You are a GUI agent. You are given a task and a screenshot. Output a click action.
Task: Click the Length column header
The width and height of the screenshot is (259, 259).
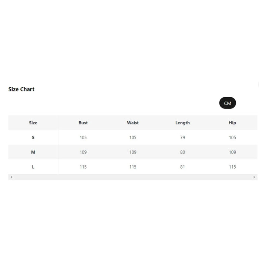(182, 123)
